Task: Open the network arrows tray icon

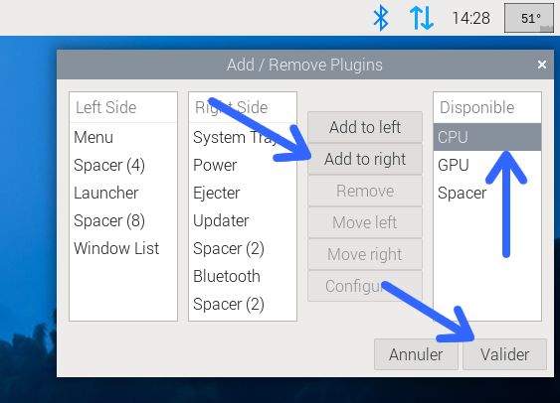Action: click(422, 18)
